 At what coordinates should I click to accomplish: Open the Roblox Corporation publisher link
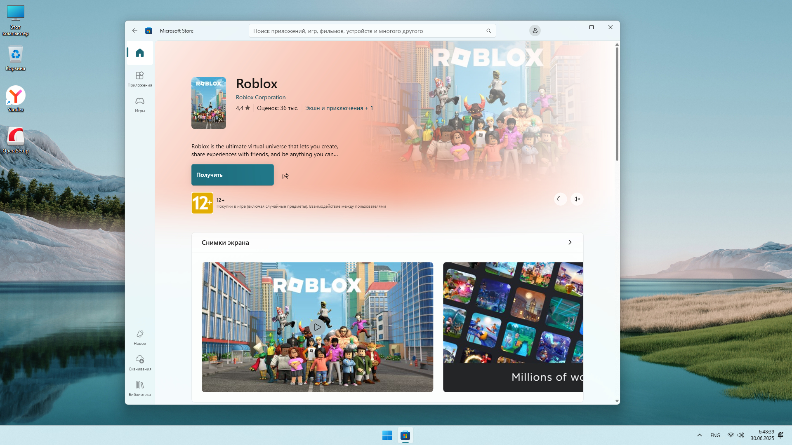(260, 97)
